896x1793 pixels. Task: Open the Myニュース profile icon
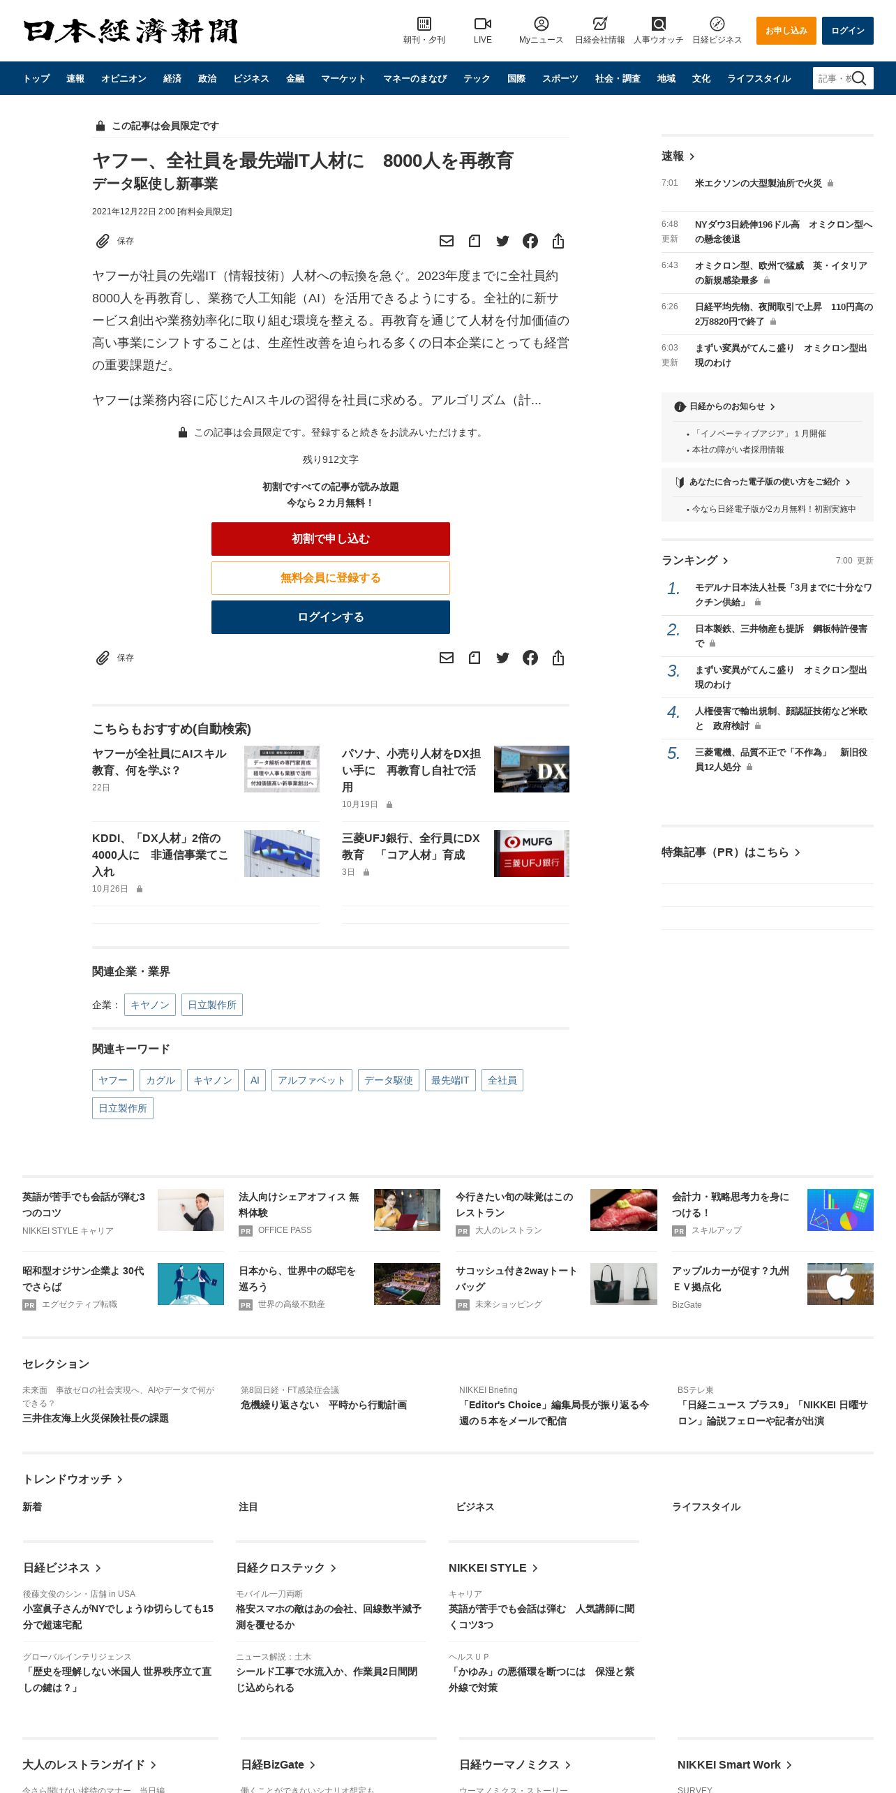[541, 24]
